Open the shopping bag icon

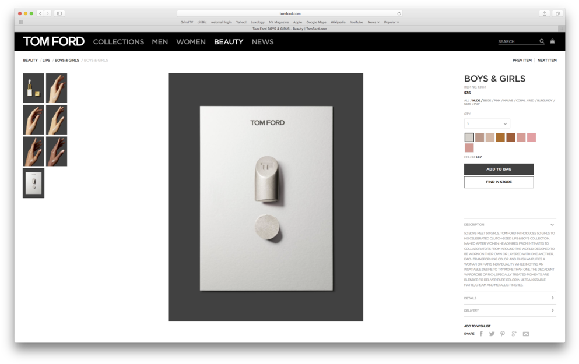click(552, 41)
